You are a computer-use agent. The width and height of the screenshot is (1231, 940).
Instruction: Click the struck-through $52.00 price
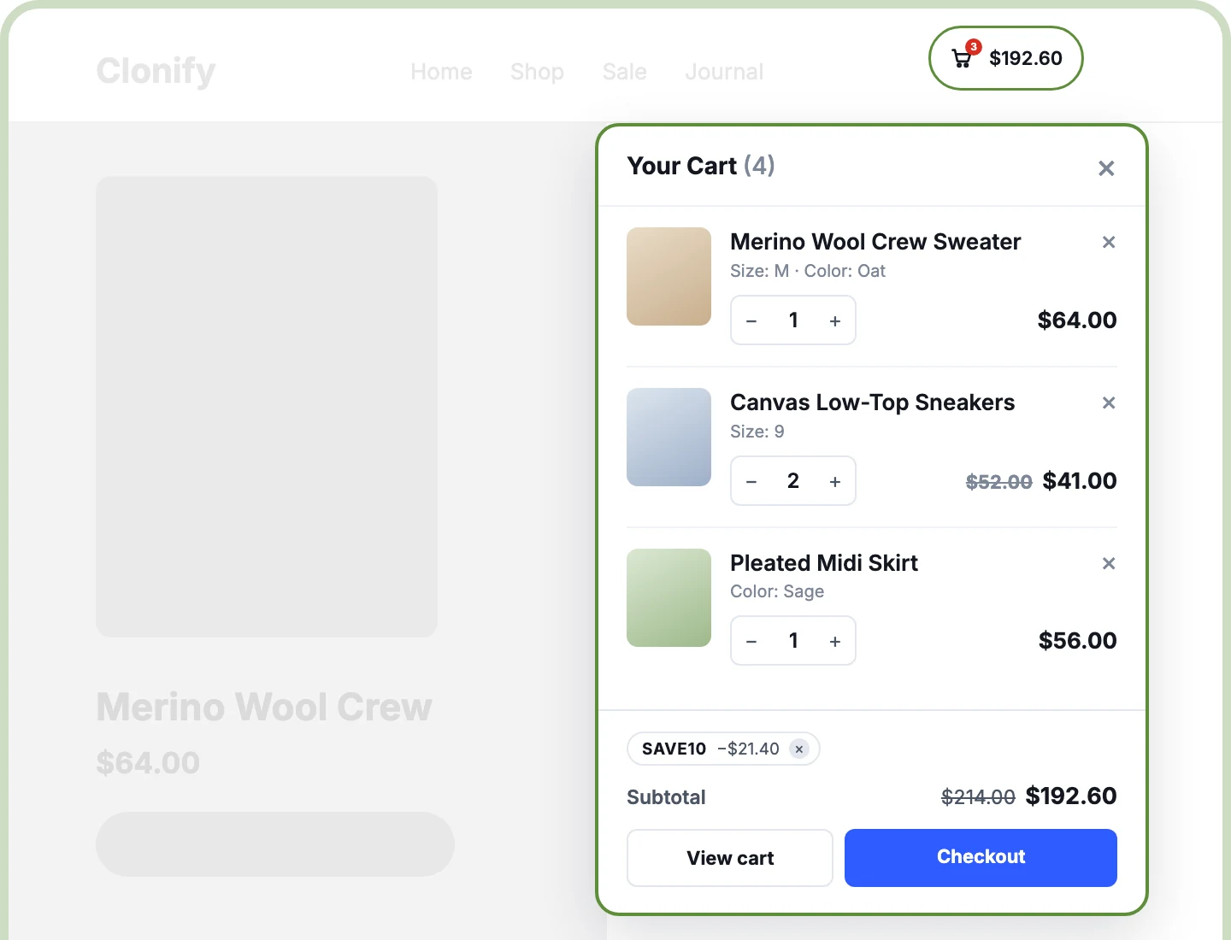[x=999, y=482]
